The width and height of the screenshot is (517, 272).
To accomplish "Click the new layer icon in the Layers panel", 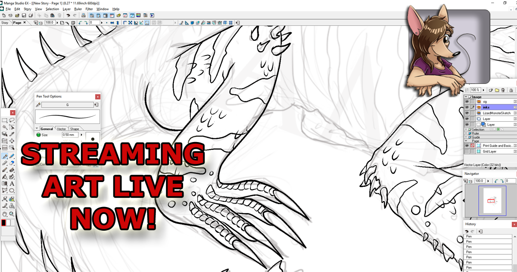I will click(x=491, y=90).
